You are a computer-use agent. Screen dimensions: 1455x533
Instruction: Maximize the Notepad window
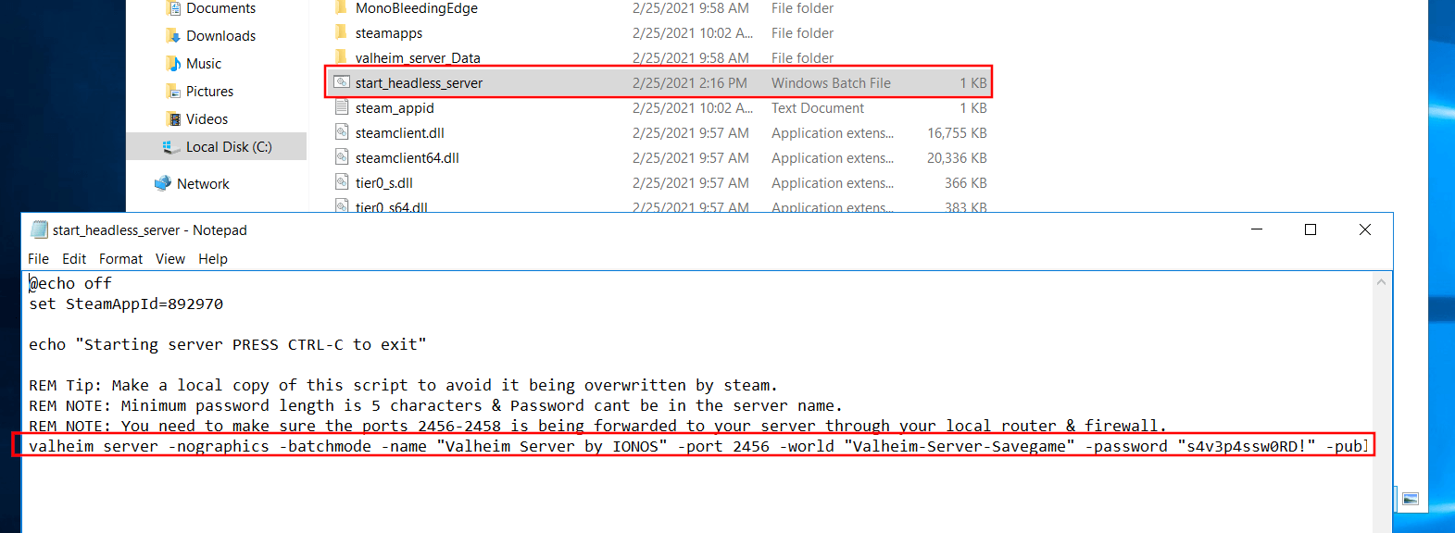1311,229
